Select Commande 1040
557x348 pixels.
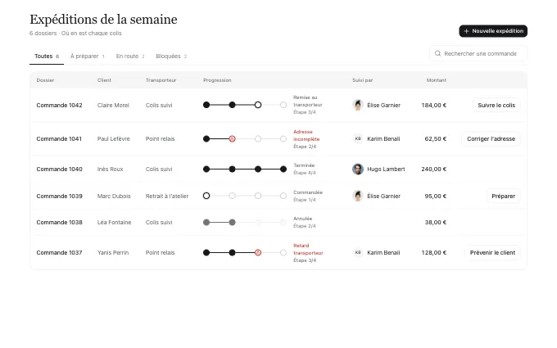(59, 169)
